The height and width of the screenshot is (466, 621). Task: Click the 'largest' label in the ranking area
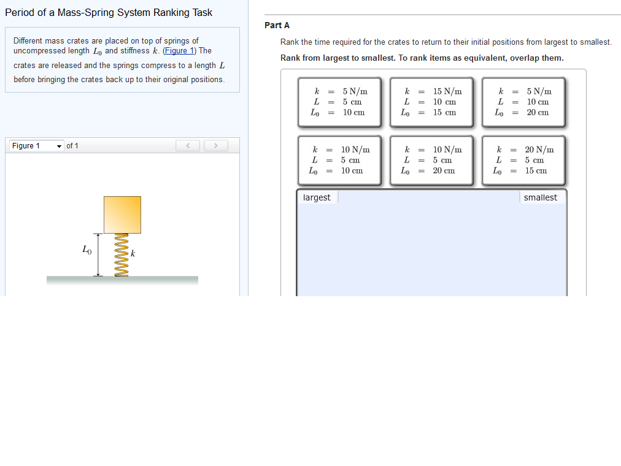point(317,197)
